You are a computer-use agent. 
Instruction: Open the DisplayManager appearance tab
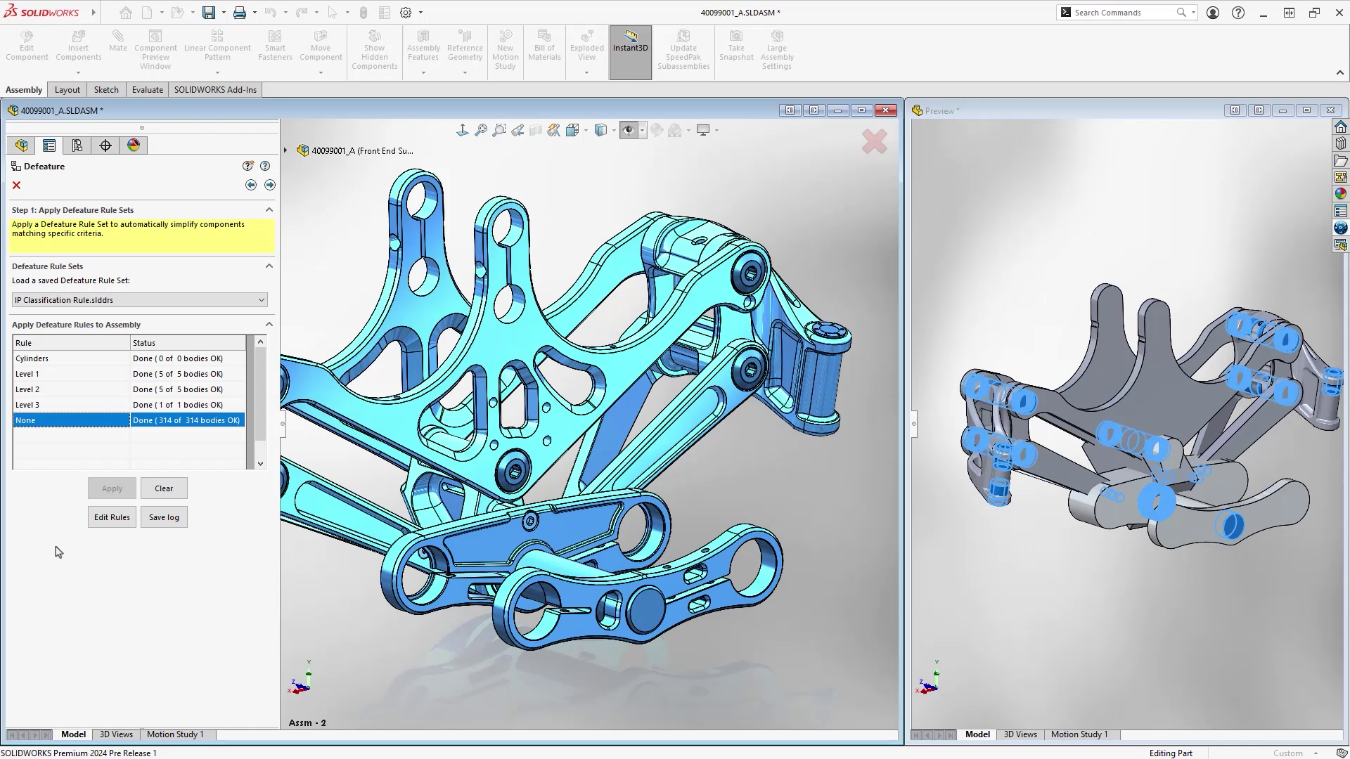coord(134,145)
